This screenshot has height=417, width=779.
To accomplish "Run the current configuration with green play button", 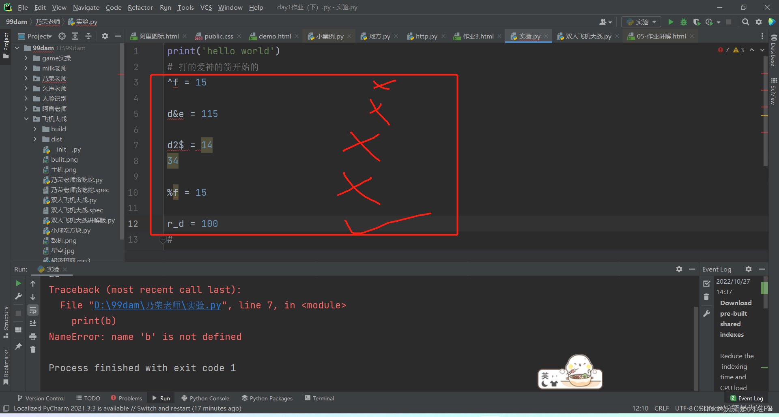I will [671, 22].
